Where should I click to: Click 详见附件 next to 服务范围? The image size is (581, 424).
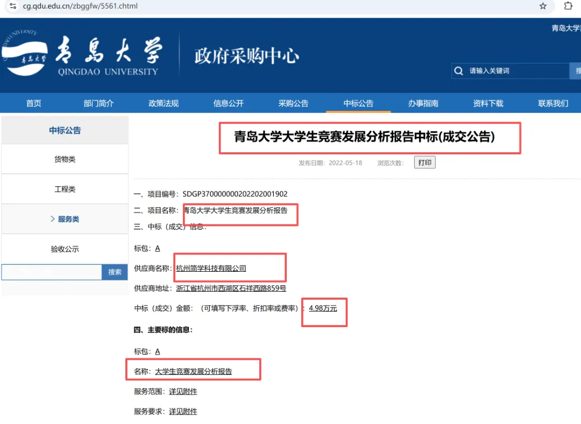pos(183,391)
